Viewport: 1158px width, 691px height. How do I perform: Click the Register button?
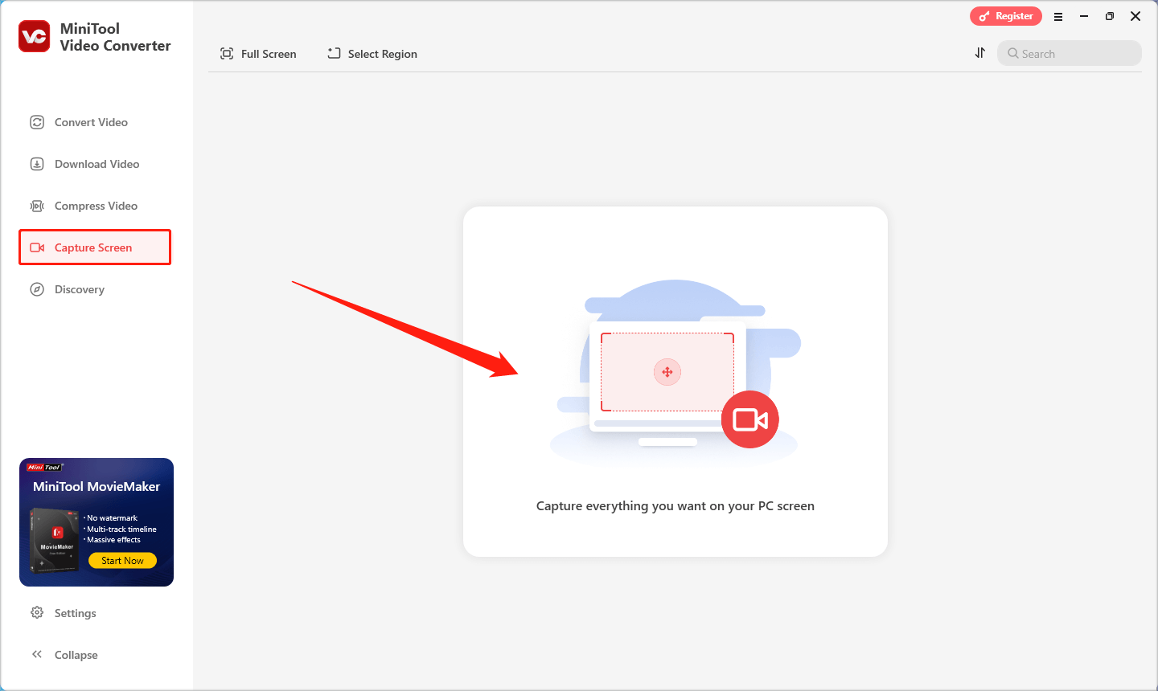click(1006, 16)
